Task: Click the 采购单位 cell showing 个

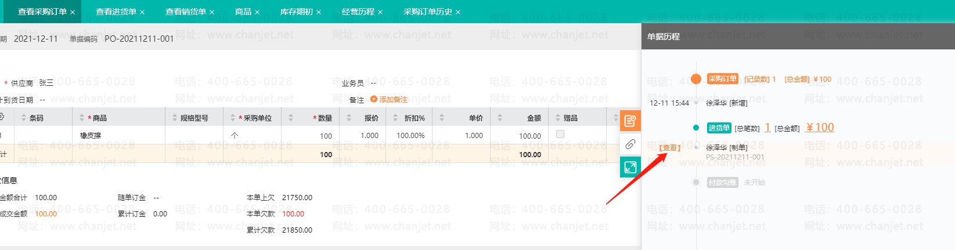Action: point(253,135)
